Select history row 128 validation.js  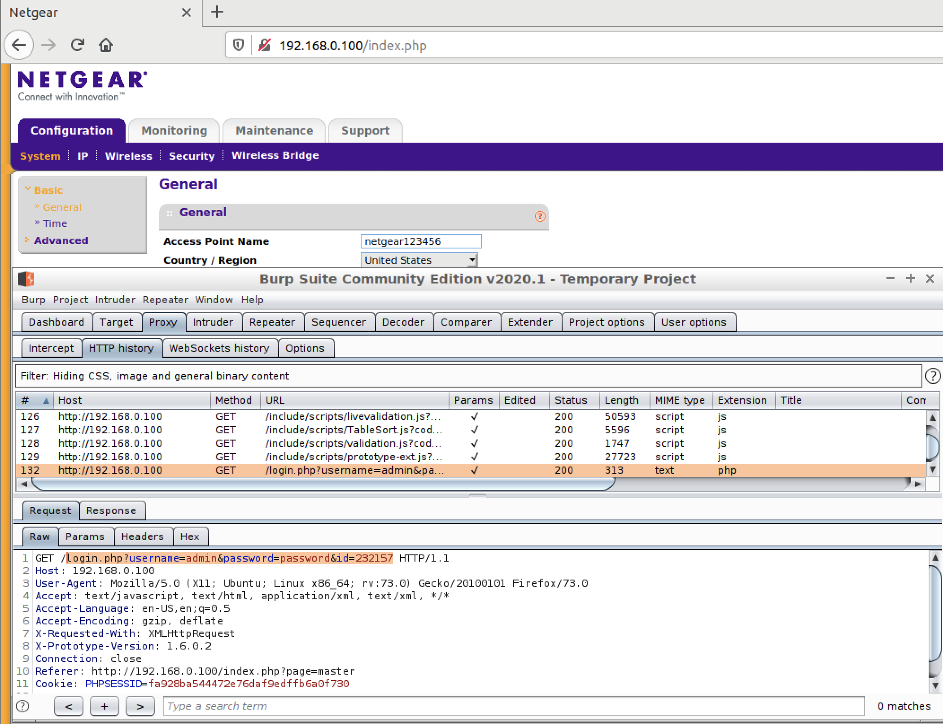tap(471, 443)
